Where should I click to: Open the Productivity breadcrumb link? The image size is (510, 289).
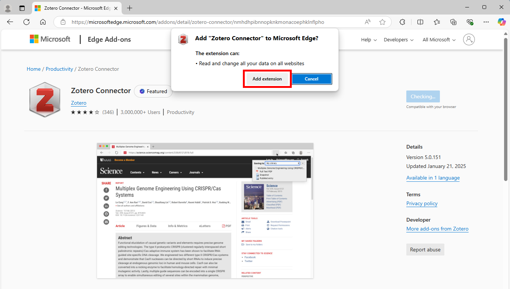(59, 69)
